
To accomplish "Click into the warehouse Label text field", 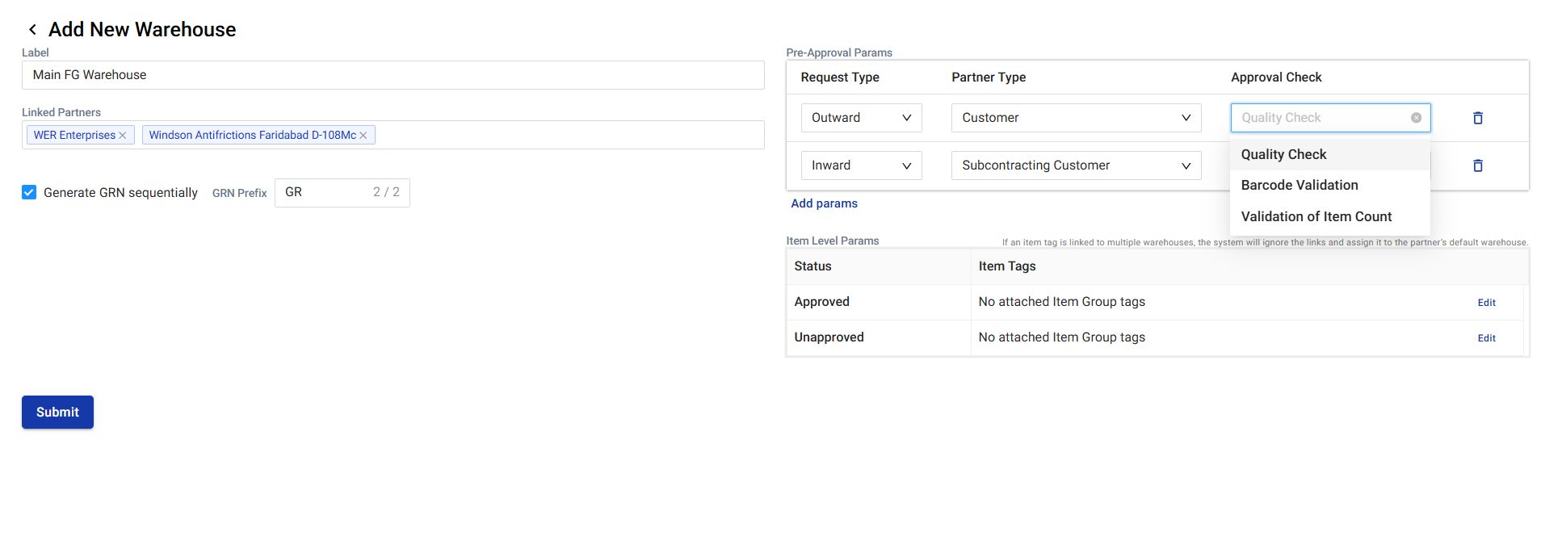I will pyautogui.click(x=393, y=75).
